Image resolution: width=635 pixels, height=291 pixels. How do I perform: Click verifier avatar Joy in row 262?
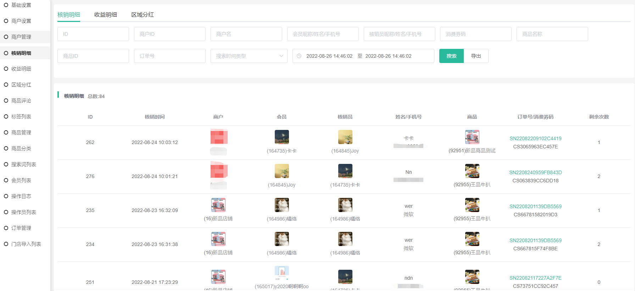[345, 137]
